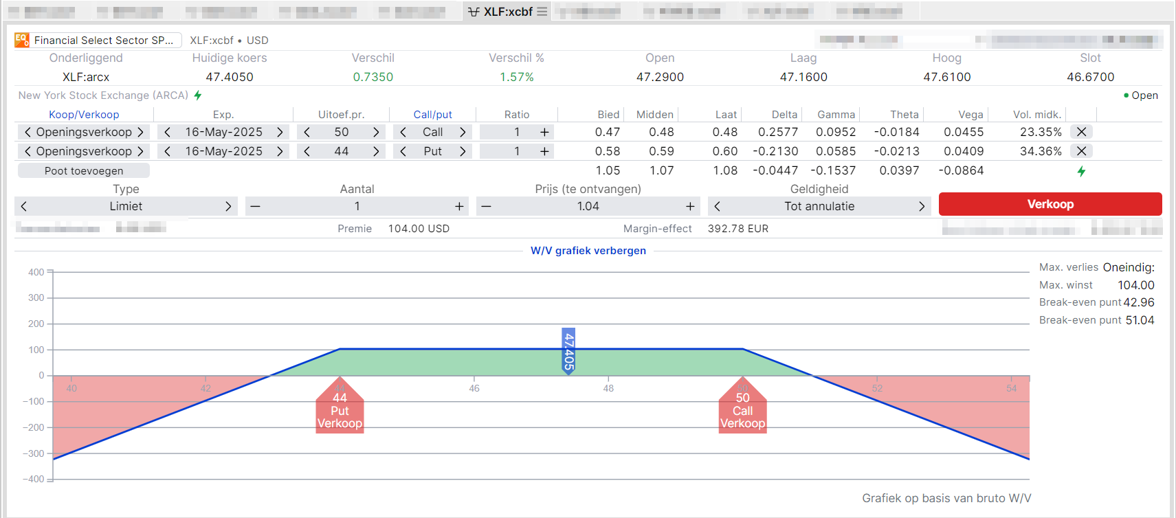Select the XLF:xcbf tab
Viewport: 1176px width, 518px height.
pos(507,12)
